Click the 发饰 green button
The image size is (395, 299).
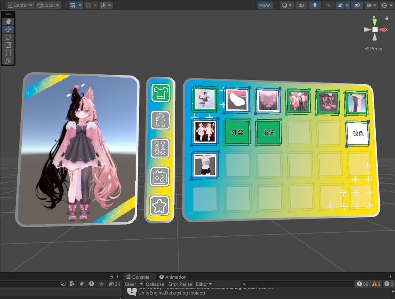point(268,133)
